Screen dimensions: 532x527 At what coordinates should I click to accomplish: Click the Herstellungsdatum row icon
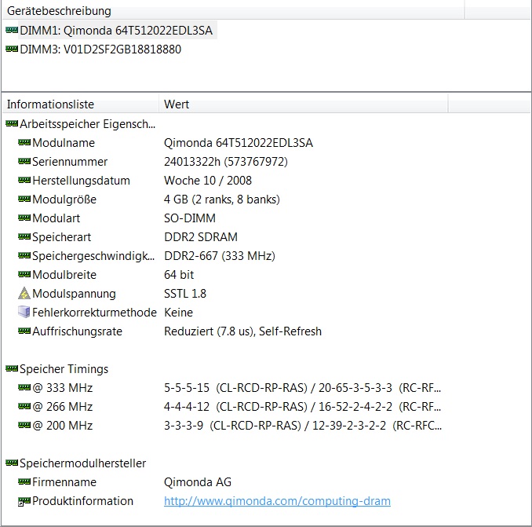(x=24, y=181)
